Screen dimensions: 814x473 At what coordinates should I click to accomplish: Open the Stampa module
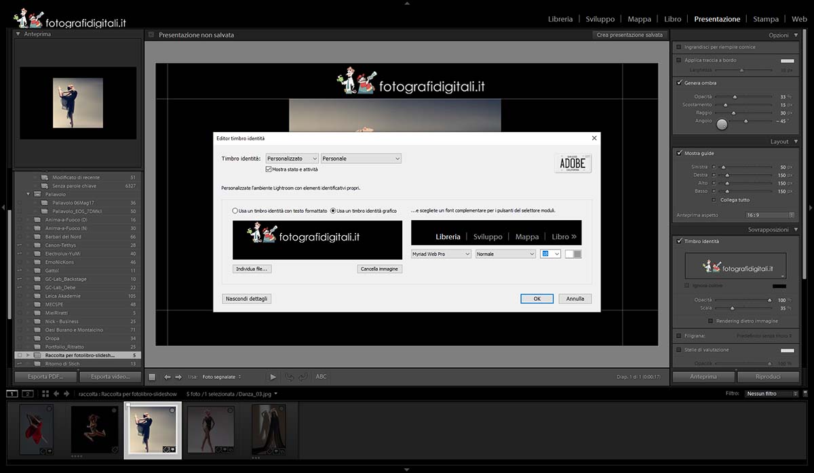(x=765, y=19)
